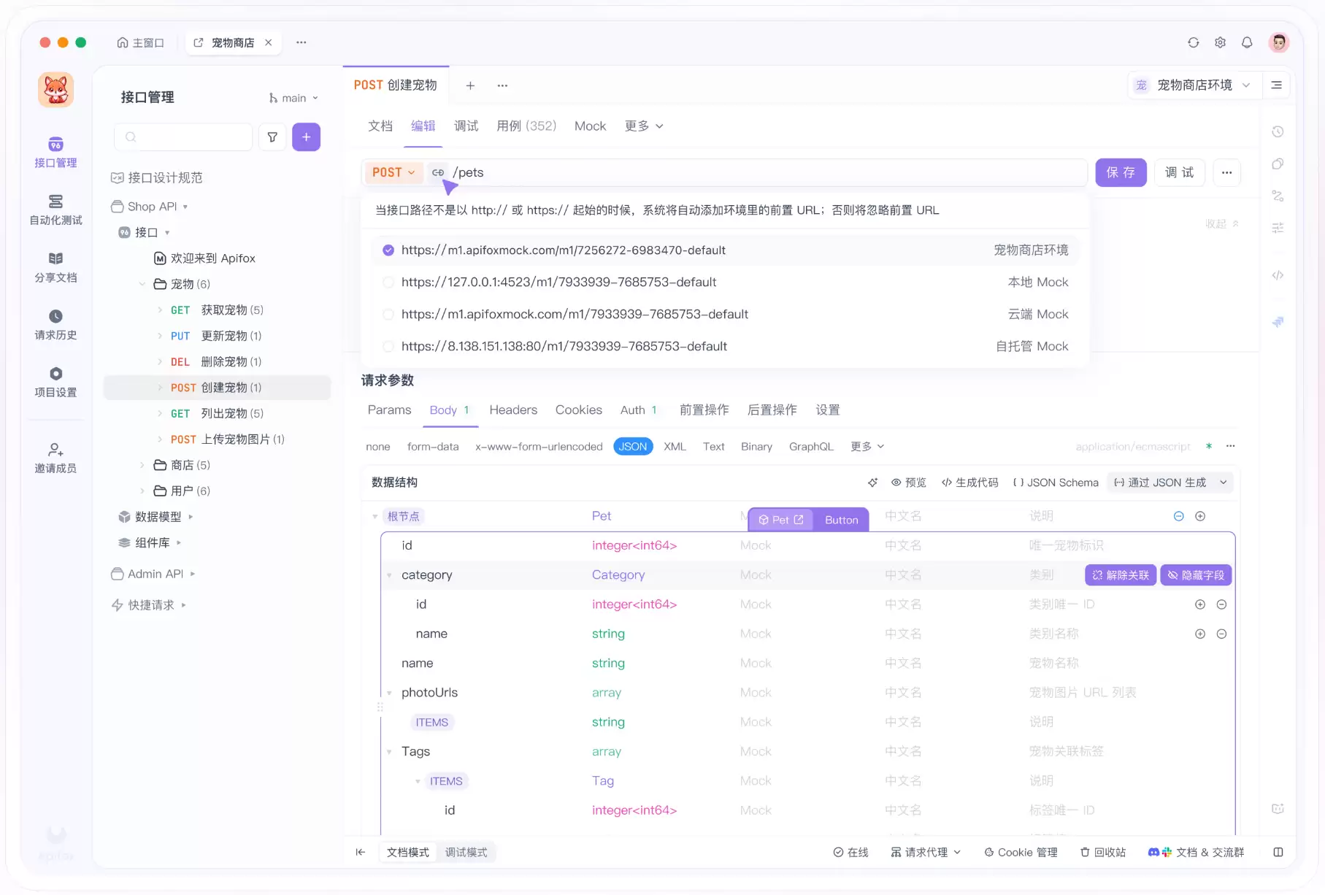
Task: Open the 宠物商店环境 environment dropdown
Action: point(1192,85)
